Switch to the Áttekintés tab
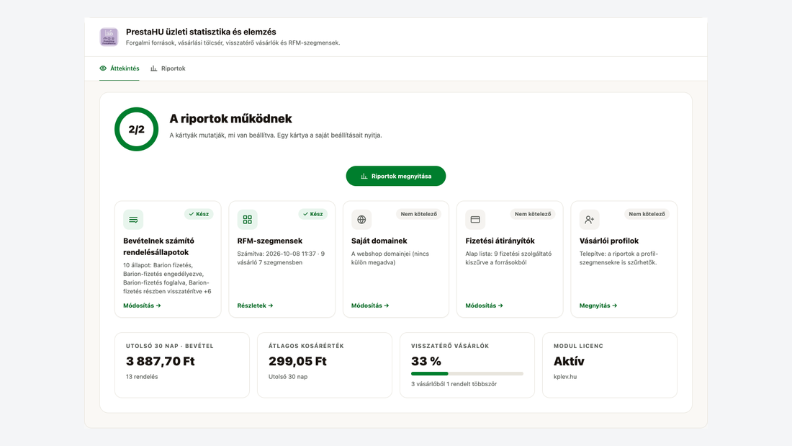 tap(120, 68)
